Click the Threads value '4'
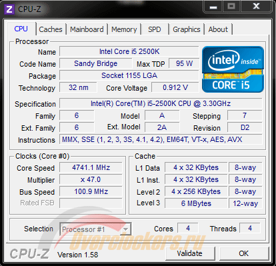 [x=250, y=228]
